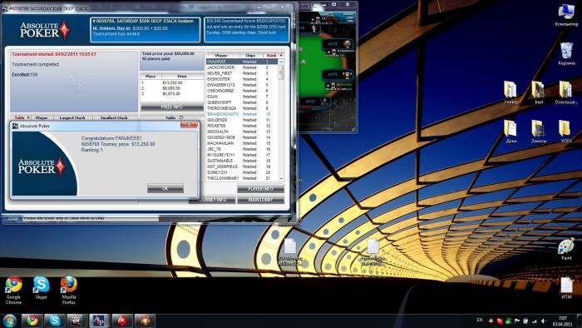
Task: Open the Paint desktop shortcut
Action: click(x=566, y=249)
